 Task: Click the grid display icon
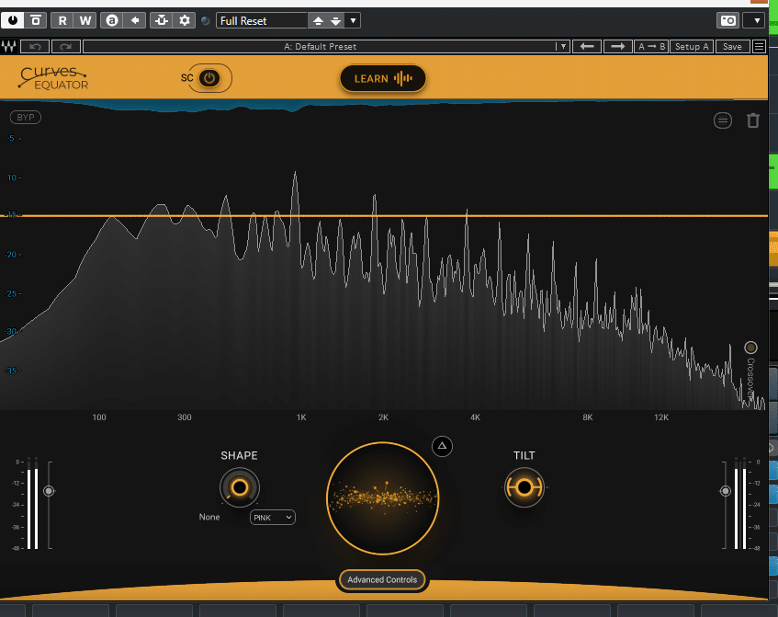[x=722, y=120]
